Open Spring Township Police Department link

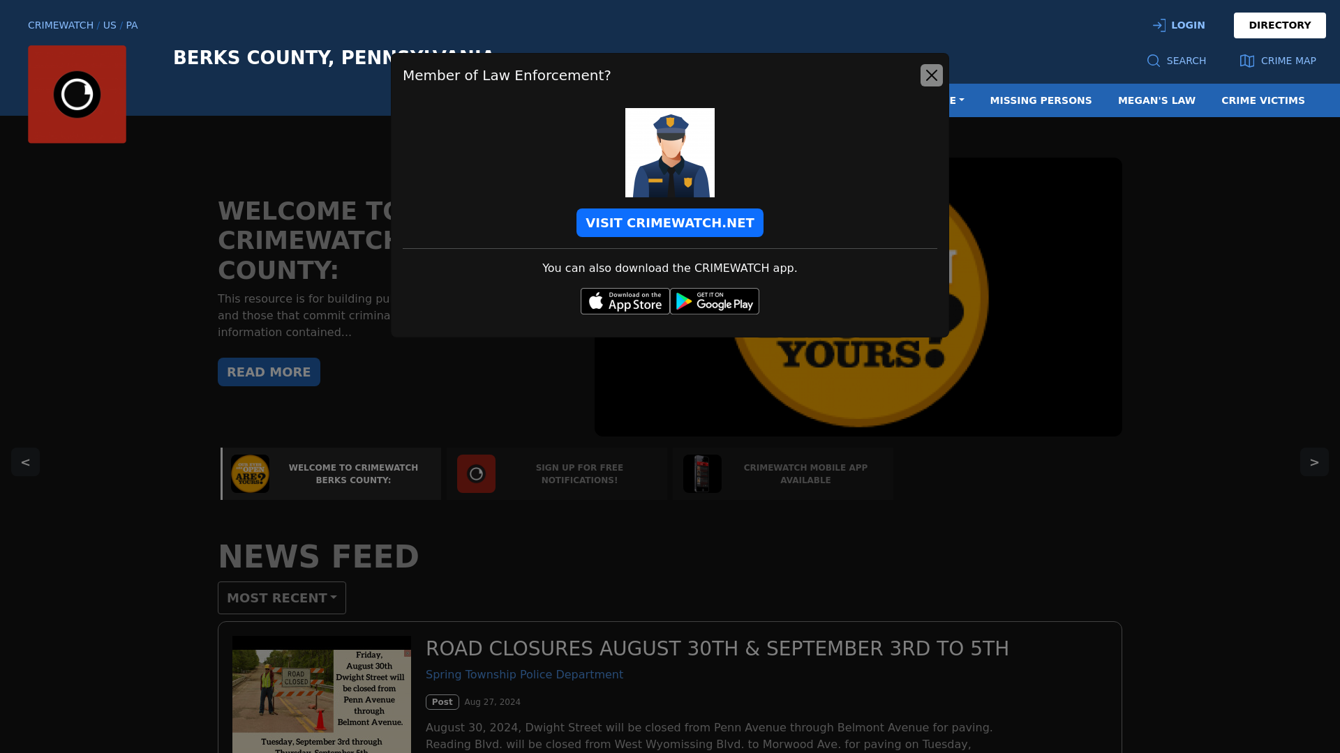pos(524,675)
